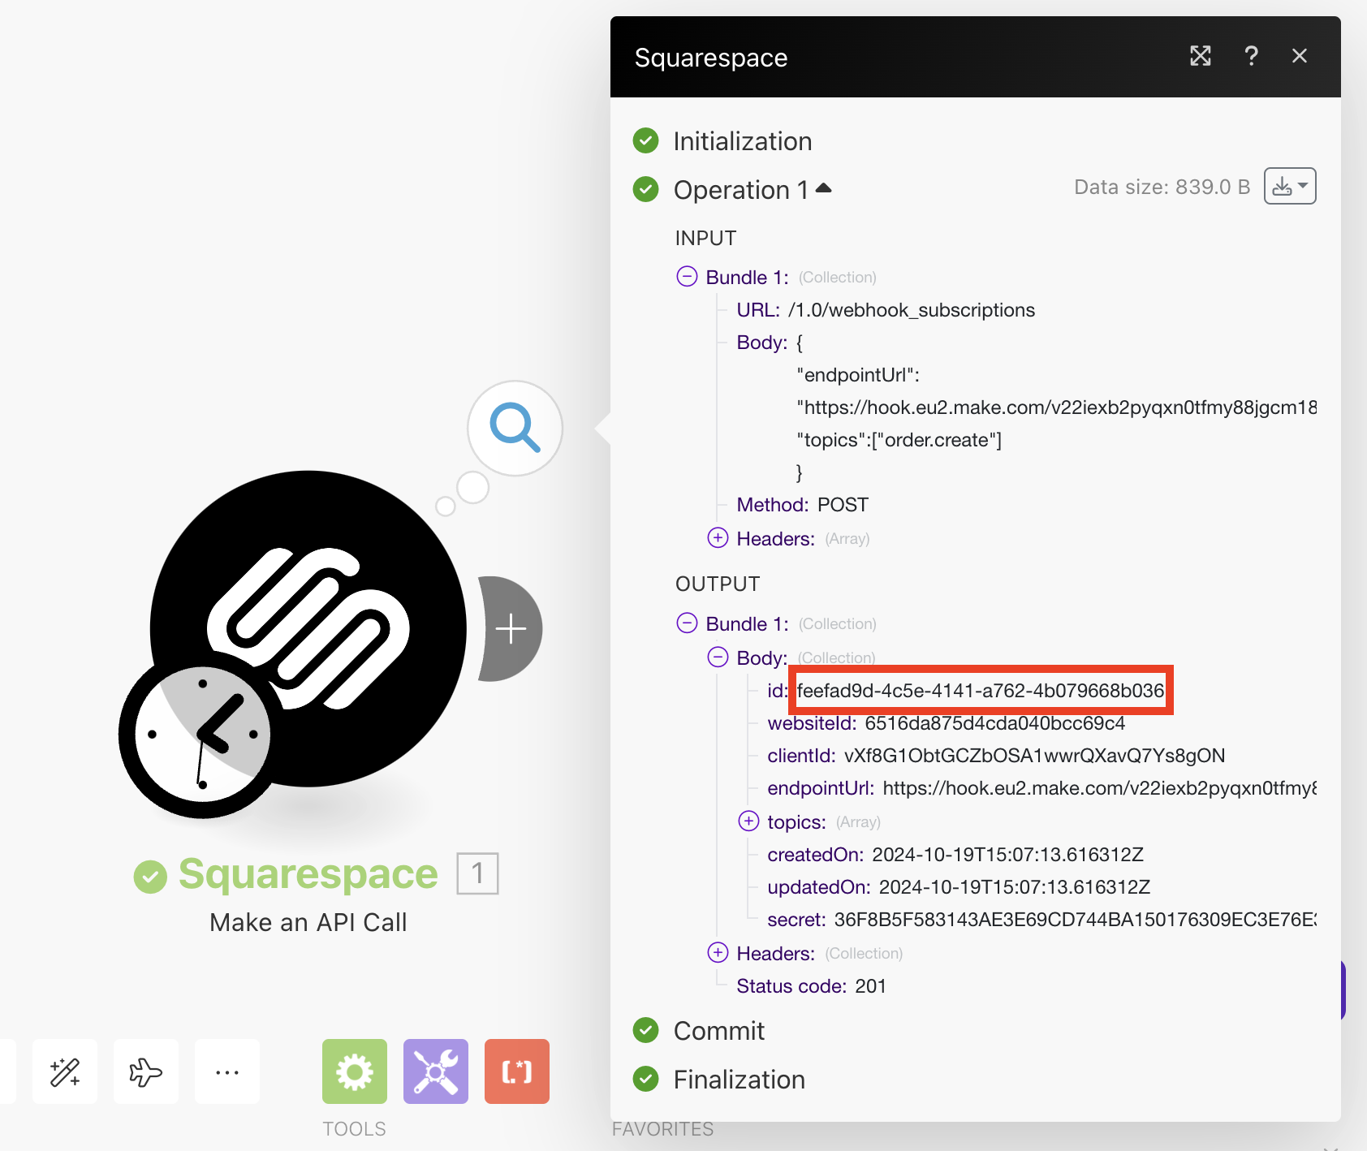This screenshot has height=1151, width=1367.
Task: Click the airplane explain flow icon
Action: click(x=146, y=1071)
